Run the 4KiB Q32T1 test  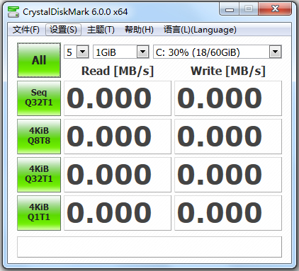[39, 175]
